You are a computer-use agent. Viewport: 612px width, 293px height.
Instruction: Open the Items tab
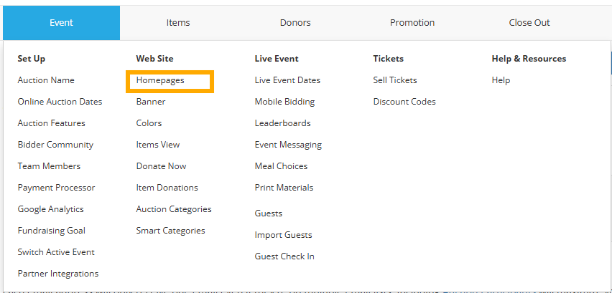tap(178, 23)
